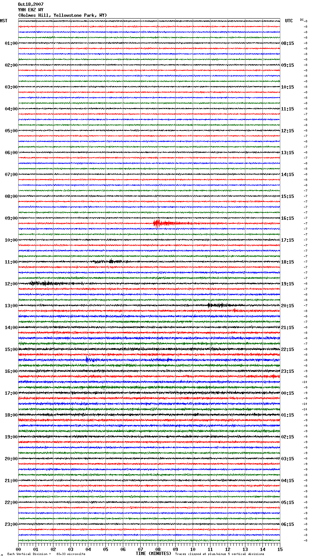
Task: Click the '03:00' MST time label
Action: pyautogui.click(x=11, y=87)
